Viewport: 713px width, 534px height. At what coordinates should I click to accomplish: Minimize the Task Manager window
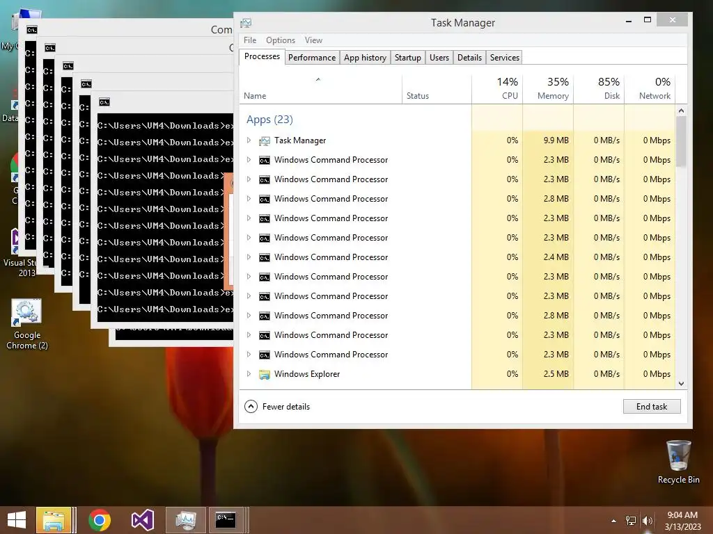629,20
